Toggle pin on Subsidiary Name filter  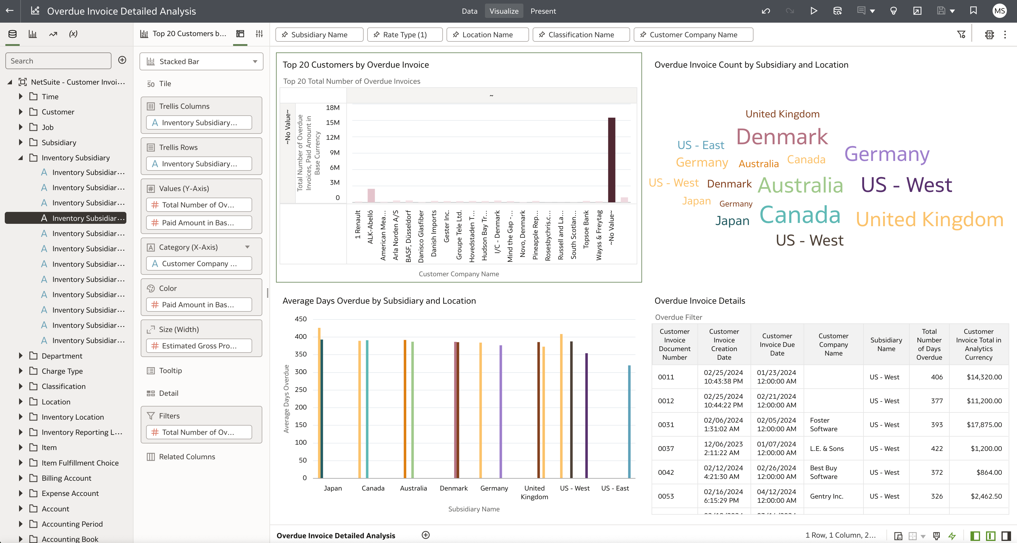coord(285,35)
